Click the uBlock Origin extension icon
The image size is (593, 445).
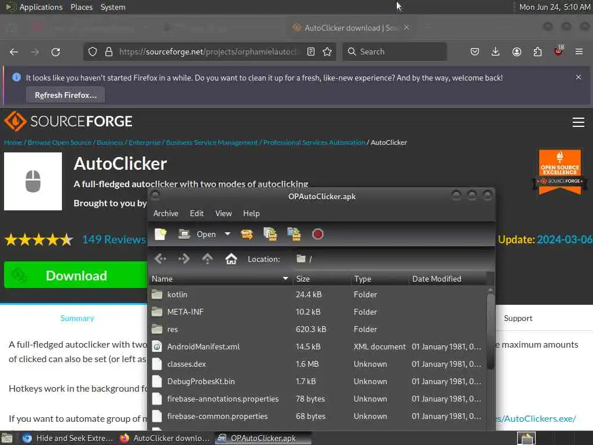tap(559, 51)
